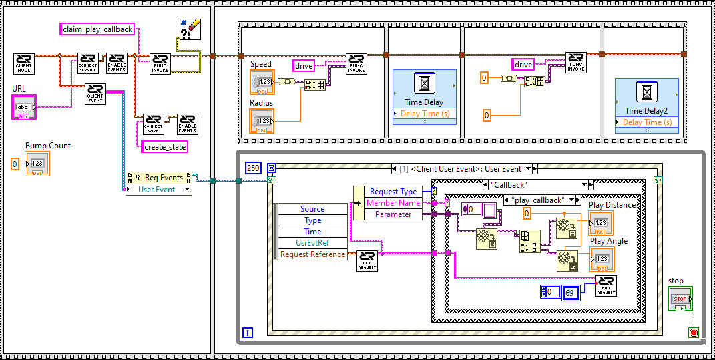The height and width of the screenshot is (360, 715).
Task: Click the END REQUEST VI icon
Action: (x=606, y=286)
